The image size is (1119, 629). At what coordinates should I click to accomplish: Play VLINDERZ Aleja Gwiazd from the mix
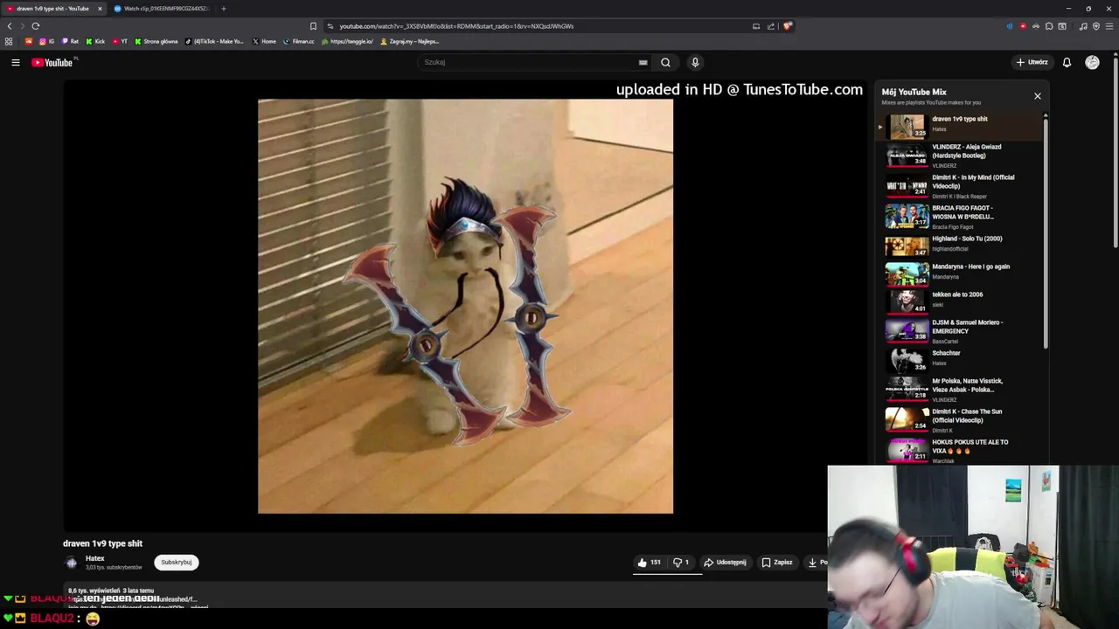(x=959, y=156)
